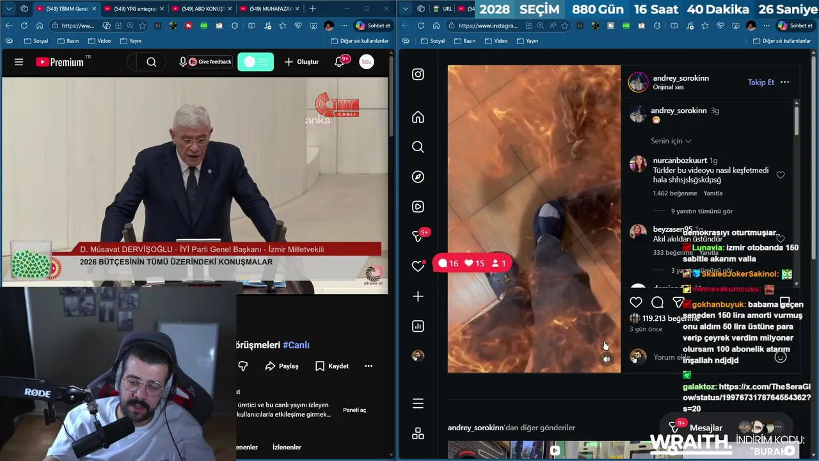Open tab actions chevron in YouTube window
Viewport: 819px width, 461px height.
tap(9, 9)
